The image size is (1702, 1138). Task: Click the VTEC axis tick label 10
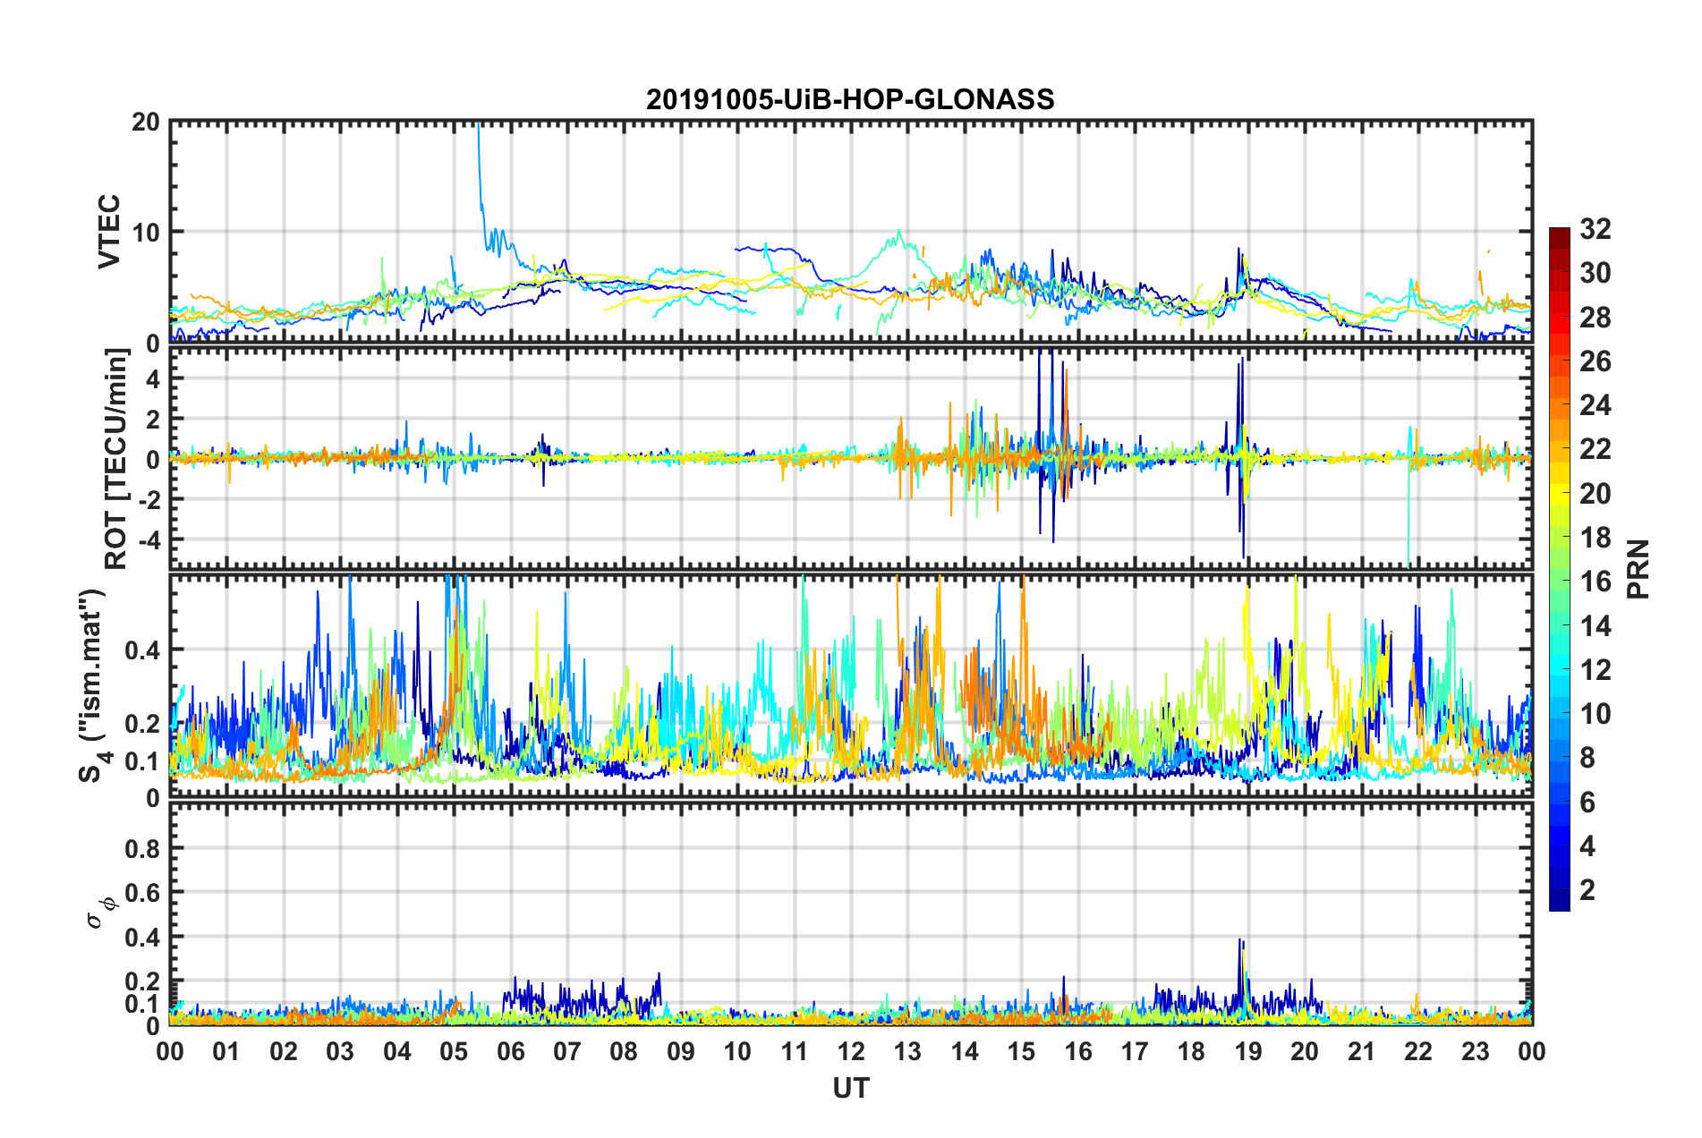pyautogui.click(x=145, y=233)
